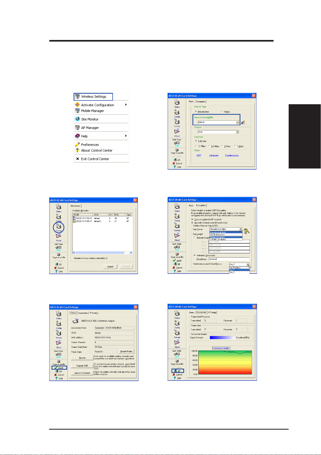The width and height of the screenshot is (321, 455).
Task: Select the 11 Mbps data rate option
Action: (x=200, y=146)
